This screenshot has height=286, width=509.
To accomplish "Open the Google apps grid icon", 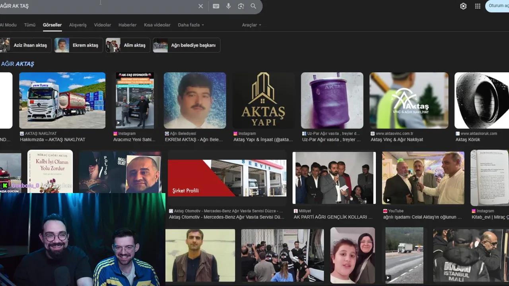I will [478, 6].
